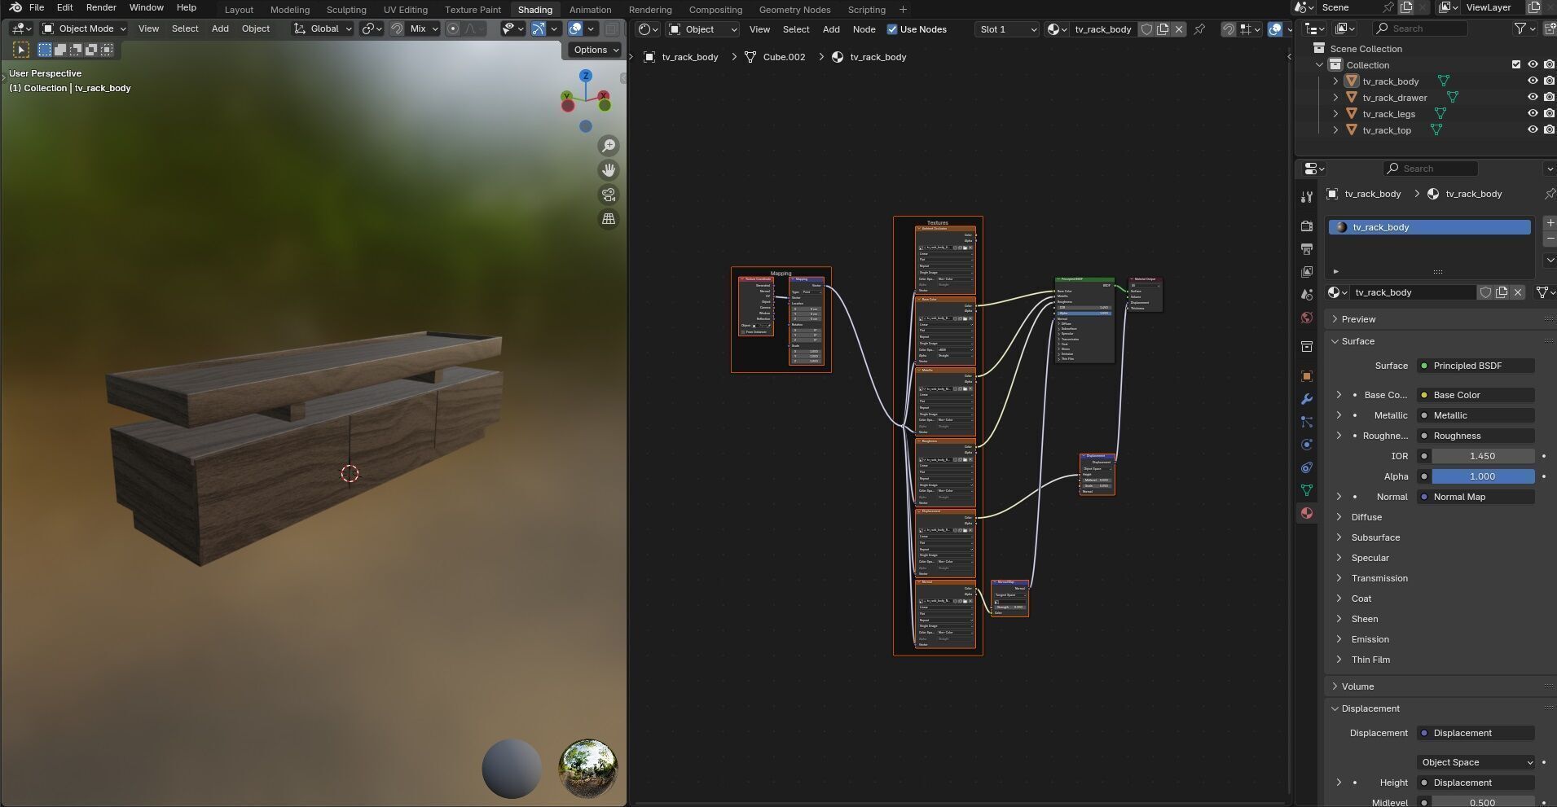The width and height of the screenshot is (1557, 807).
Task: Open the Slot 1 dropdown
Action: pos(1007,29)
